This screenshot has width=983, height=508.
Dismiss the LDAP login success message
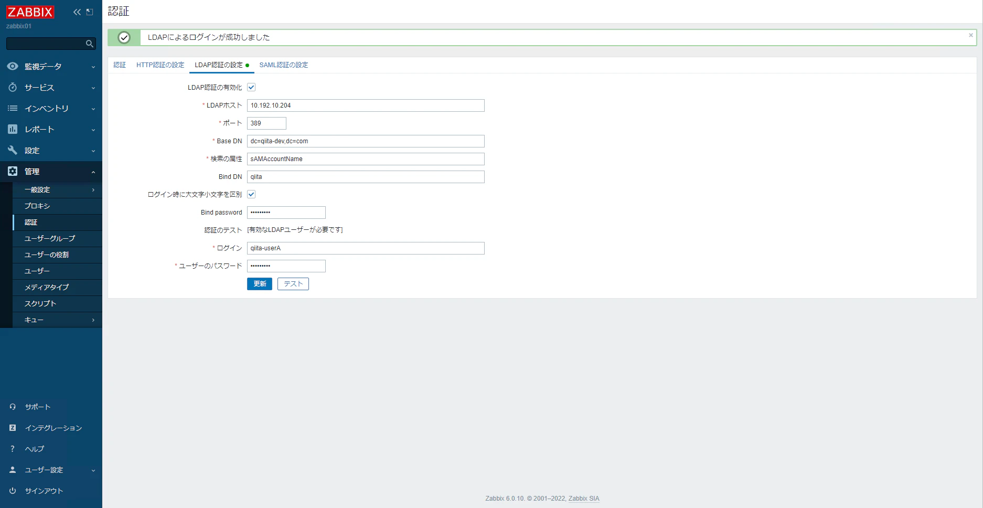[x=971, y=35]
